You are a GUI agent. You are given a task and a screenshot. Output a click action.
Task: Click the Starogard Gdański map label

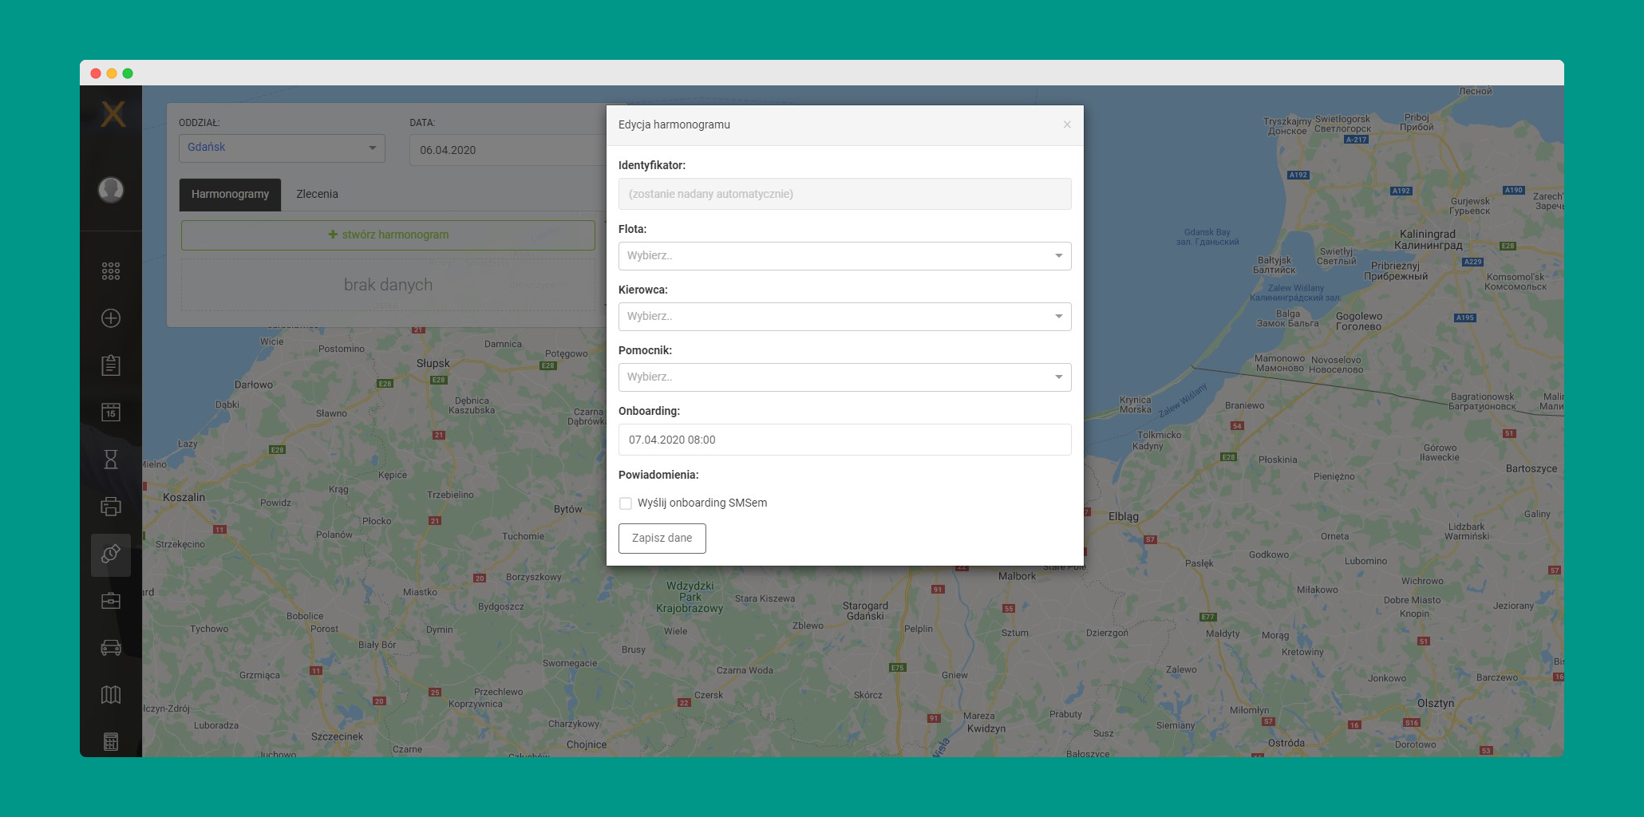[865, 610]
